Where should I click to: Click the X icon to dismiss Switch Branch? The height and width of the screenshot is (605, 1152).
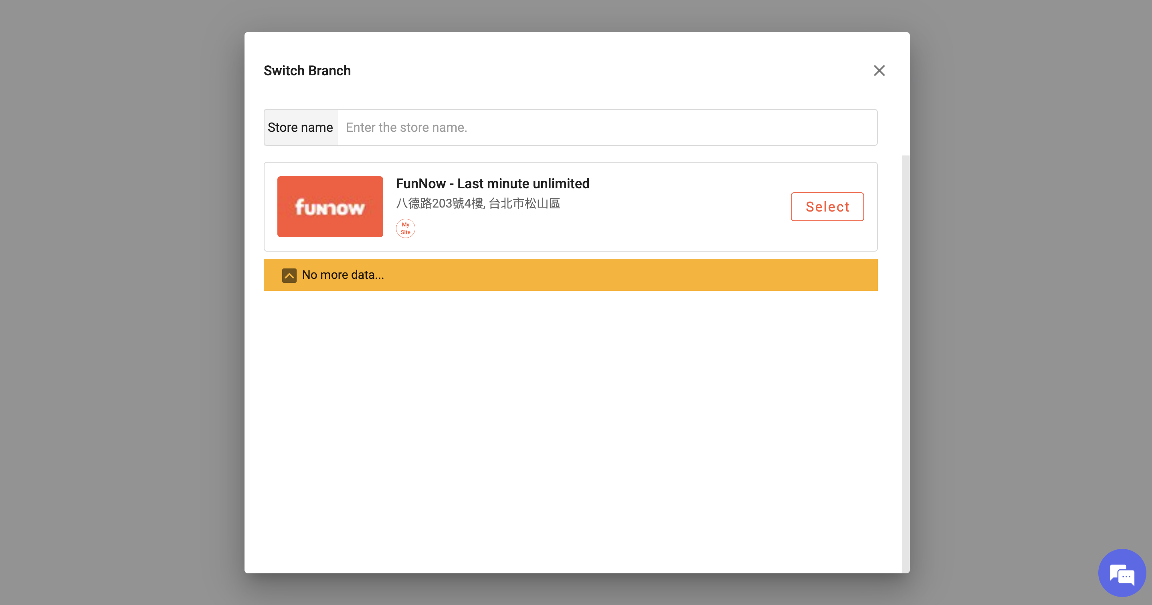point(879,71)
